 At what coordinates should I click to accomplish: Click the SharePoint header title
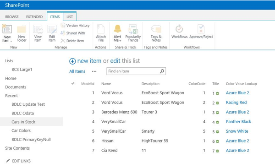pyautogui.click(x=17, y=5)
